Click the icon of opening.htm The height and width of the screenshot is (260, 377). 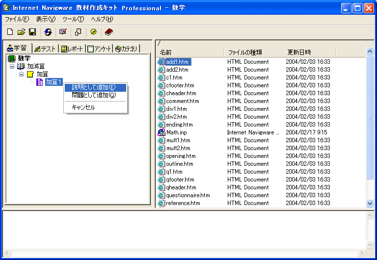tap(161, 156)
